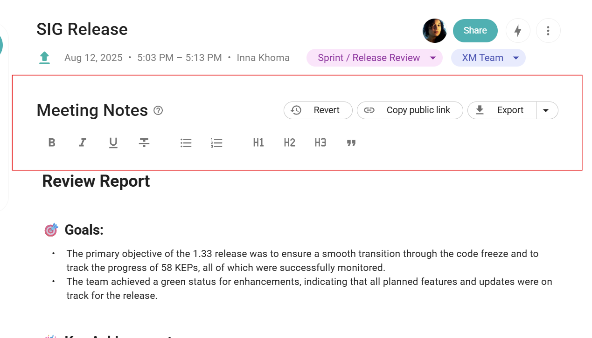Apply Heading 2 style

(x=289, y=143)
